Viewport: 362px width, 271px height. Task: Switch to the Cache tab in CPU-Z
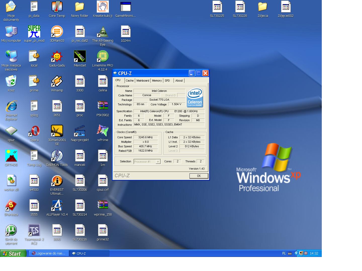tap(130, 81)
